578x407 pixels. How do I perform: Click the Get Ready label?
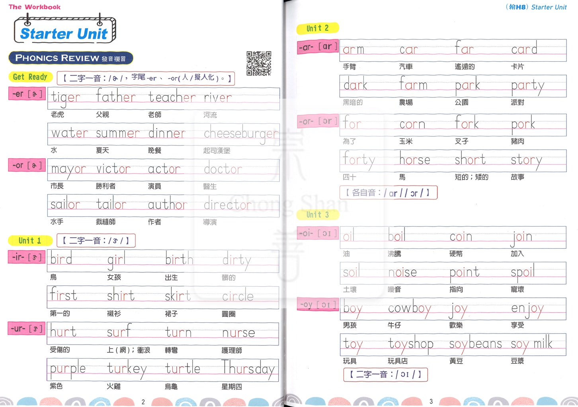click(30, 77)
